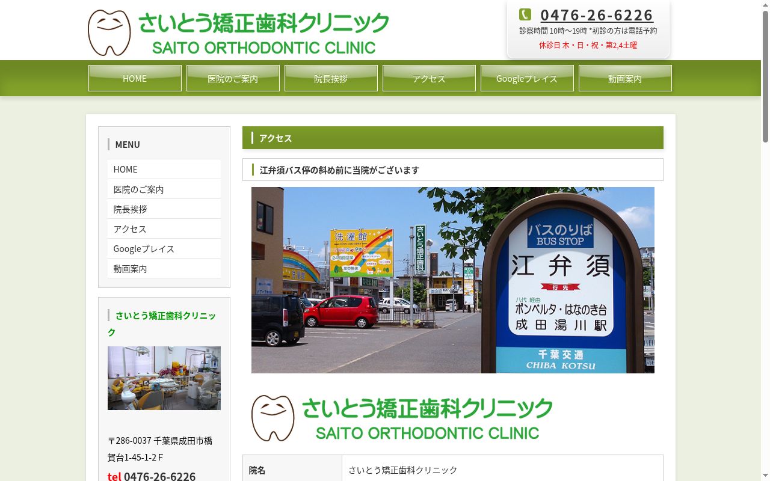Open アクセス in the top navigation

pos(429,78)
